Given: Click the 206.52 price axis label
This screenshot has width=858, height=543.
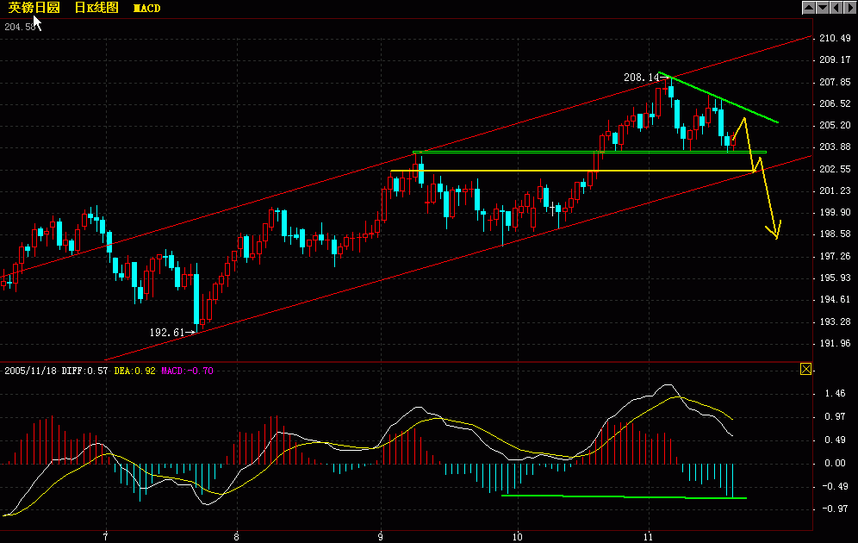Looking at the screenshot, I should tap(835, 103).
